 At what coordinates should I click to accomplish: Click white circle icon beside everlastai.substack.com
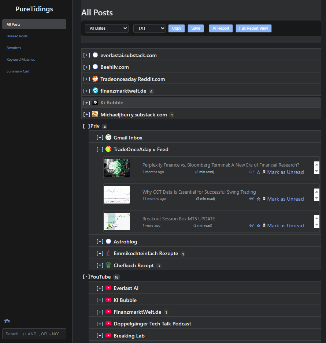click(95, 55)
